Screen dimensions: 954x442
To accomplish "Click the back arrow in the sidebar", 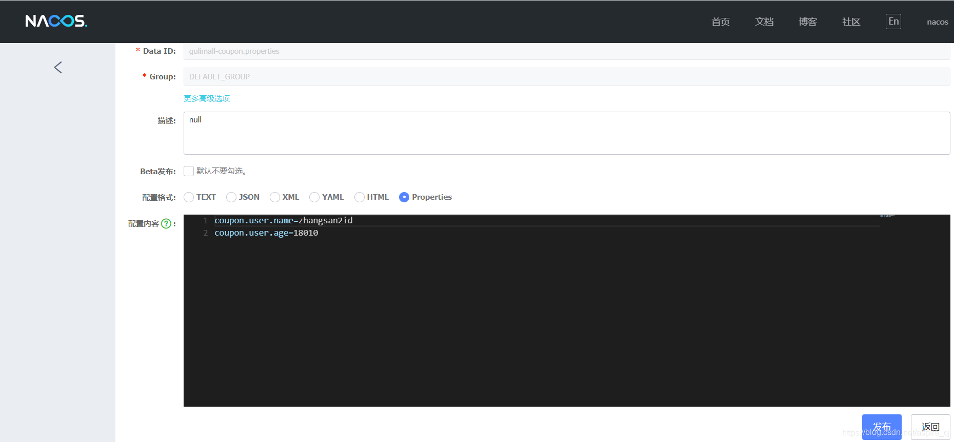I will pos(58,68).
